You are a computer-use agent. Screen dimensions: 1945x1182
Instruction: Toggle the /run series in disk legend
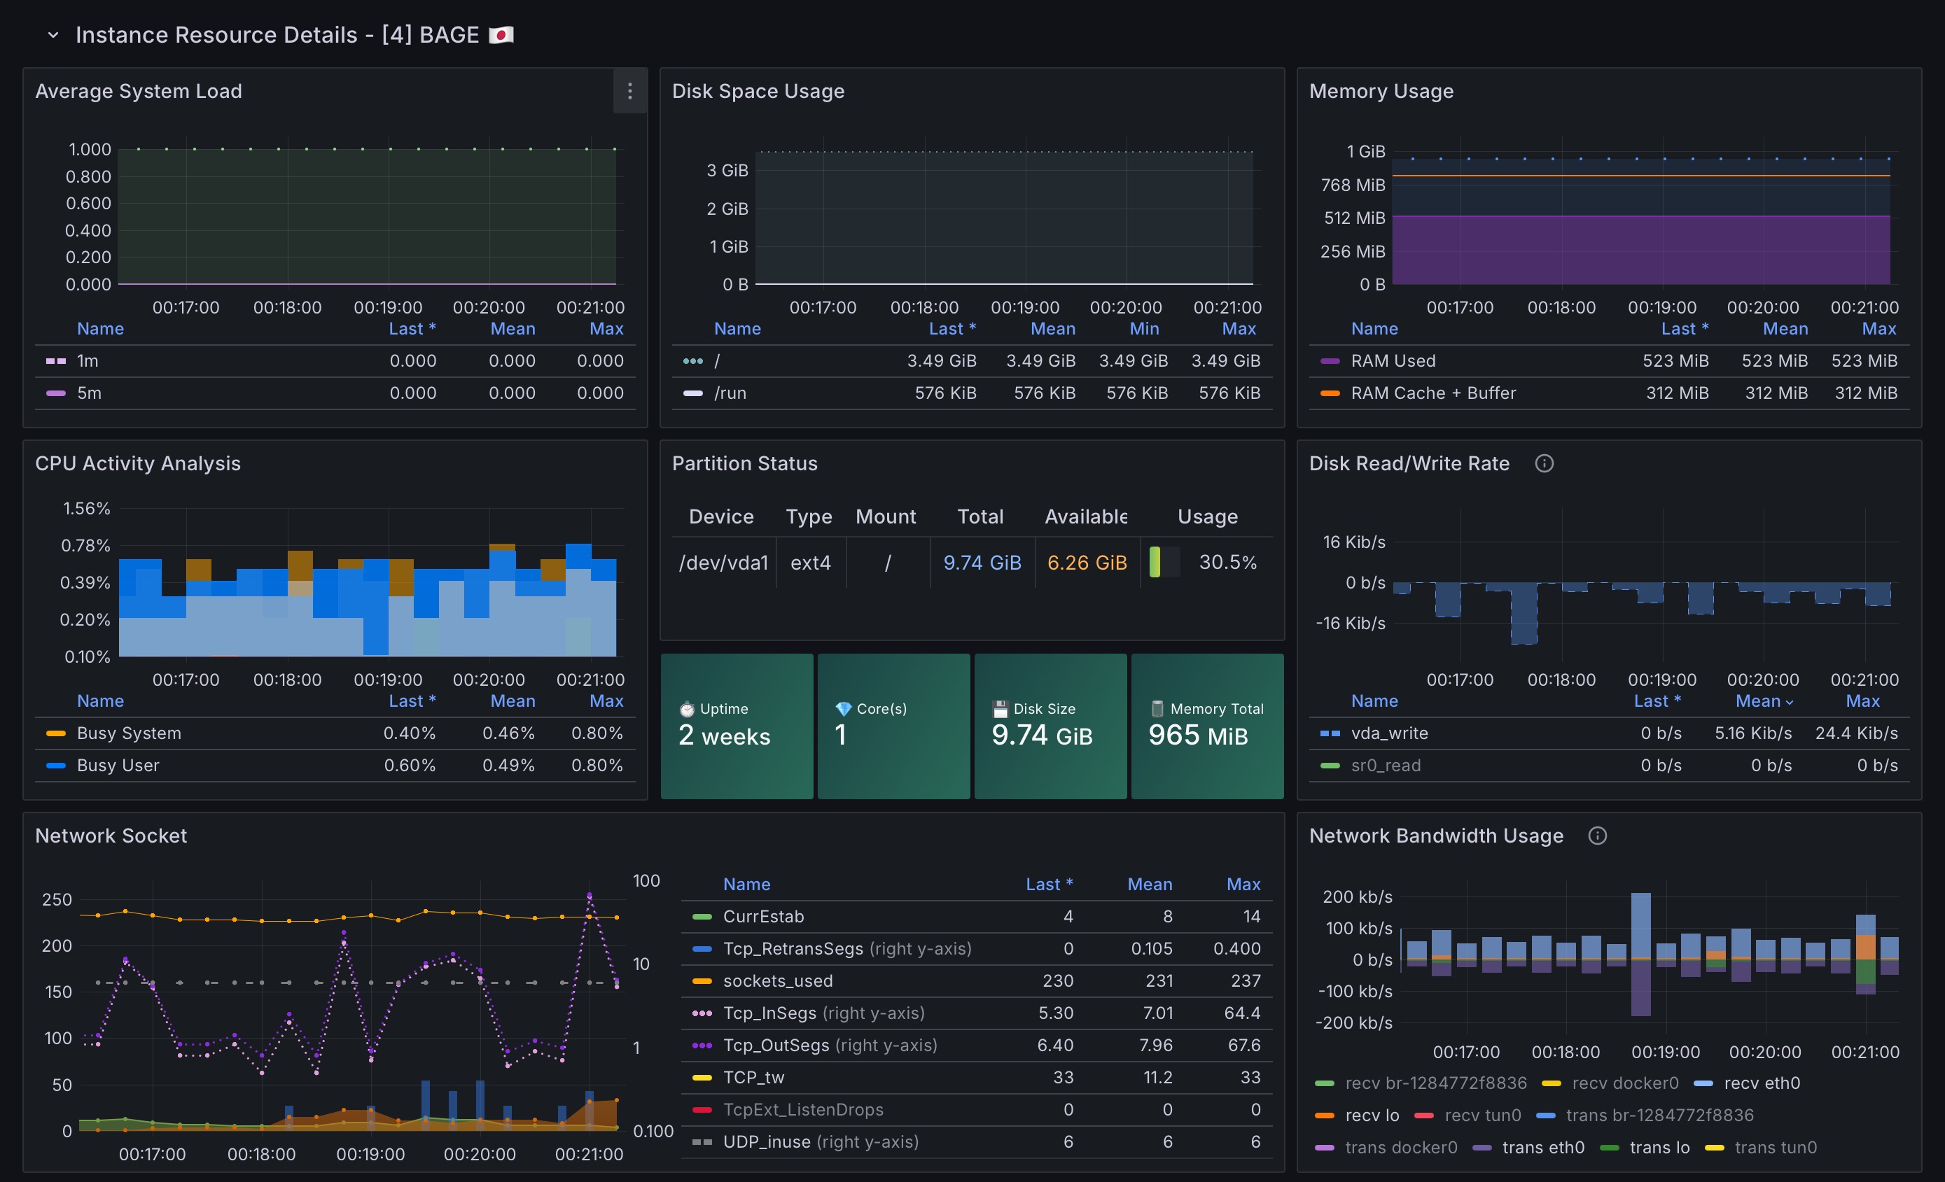[x=730, y=393]
